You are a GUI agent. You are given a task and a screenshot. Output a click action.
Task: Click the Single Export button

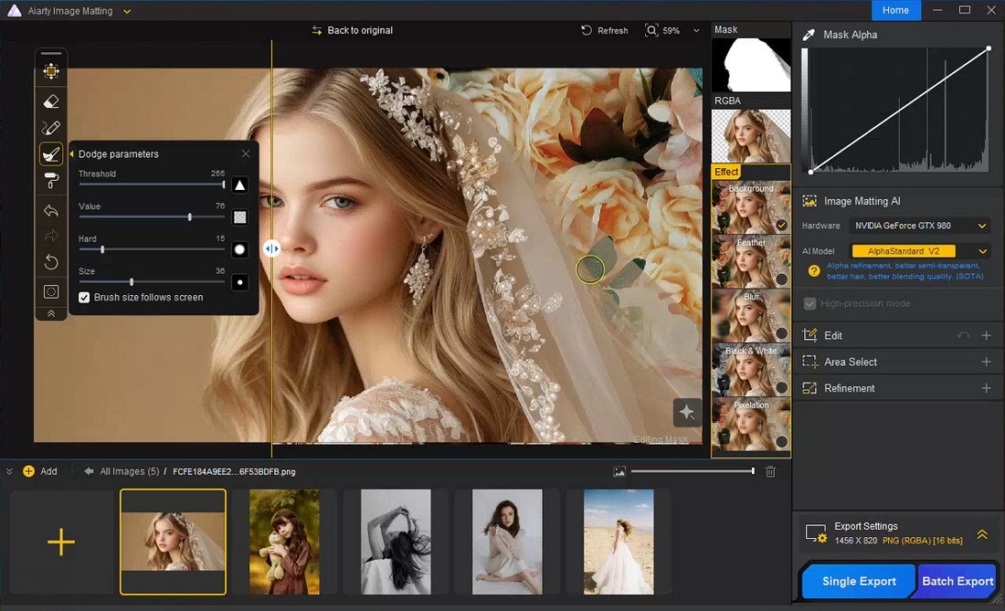tap(859, 581)
